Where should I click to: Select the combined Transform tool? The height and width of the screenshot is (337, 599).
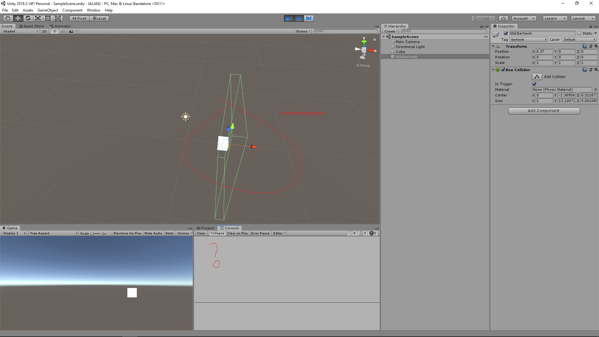58,18
